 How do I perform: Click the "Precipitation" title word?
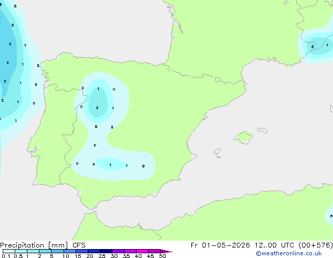click(22, 245)
